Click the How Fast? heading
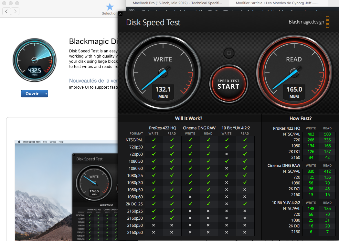This screenshot has width=339, height=241. click(x=301, y=118)
